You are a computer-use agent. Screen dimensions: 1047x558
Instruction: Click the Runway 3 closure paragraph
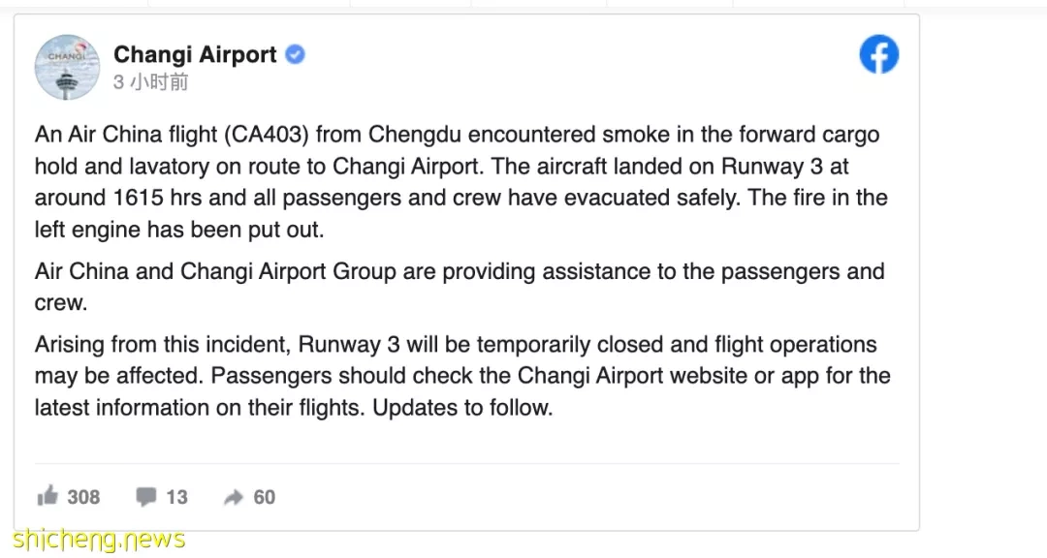pos(462,376)
